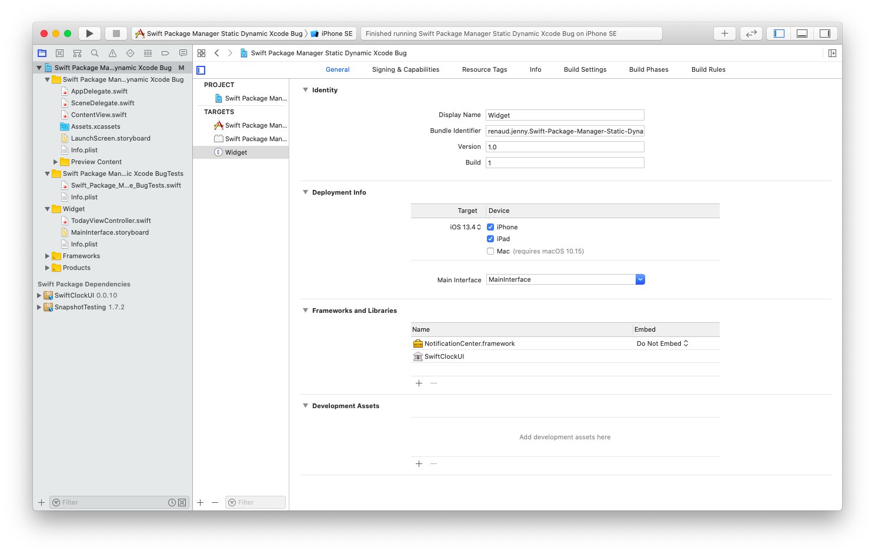875x554 pixels.
Task: Add a development asset
Action: [x=419, y=463]
